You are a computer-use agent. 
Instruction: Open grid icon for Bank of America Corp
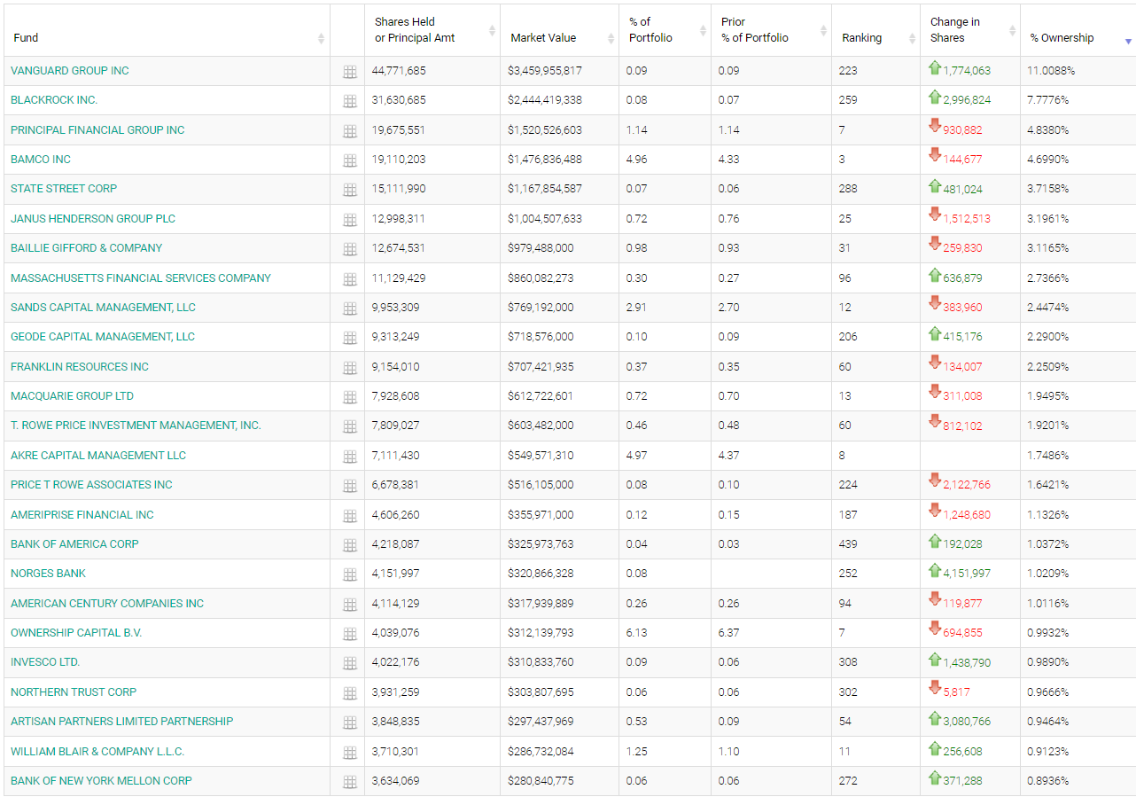click(x=350, y=545)
